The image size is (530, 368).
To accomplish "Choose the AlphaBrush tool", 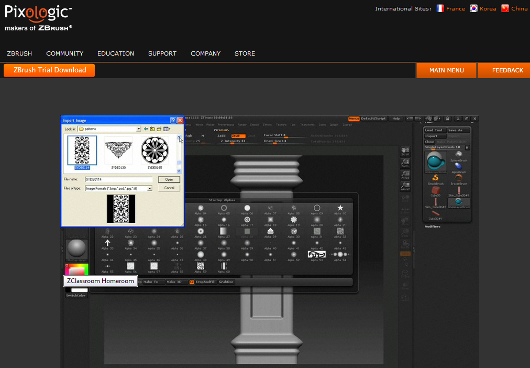I will click(x=459, y=167).
